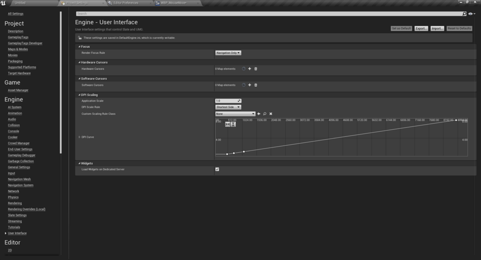
Task: Open the Target Hardware settings
Action: point(19,73)
